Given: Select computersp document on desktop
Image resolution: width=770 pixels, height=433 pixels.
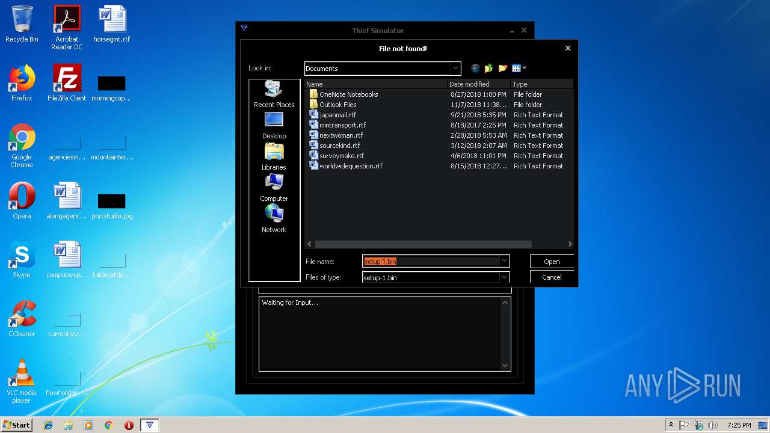Looking at the screenshot, I should click(x=67, y=260).
